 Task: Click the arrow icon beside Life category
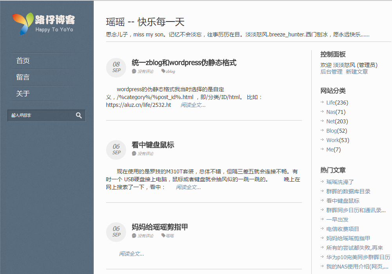tap(323, 103)
